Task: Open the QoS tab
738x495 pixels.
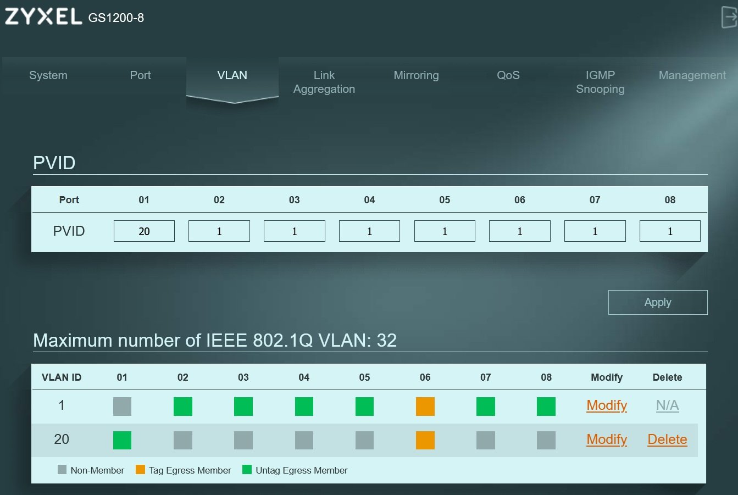Action: tap(508, 75)
